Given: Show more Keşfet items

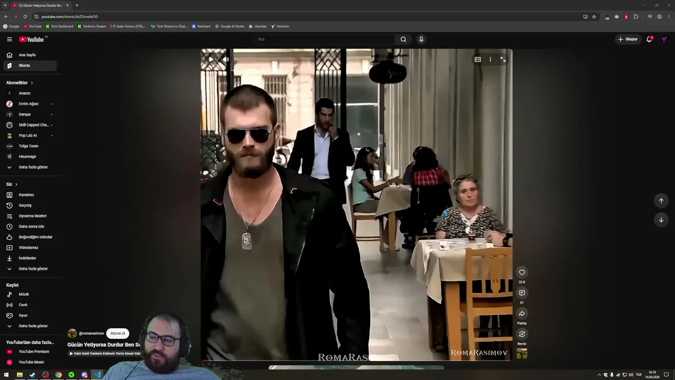Looking at the screenshot, I should pyautogui.click(x=30, y=326).
